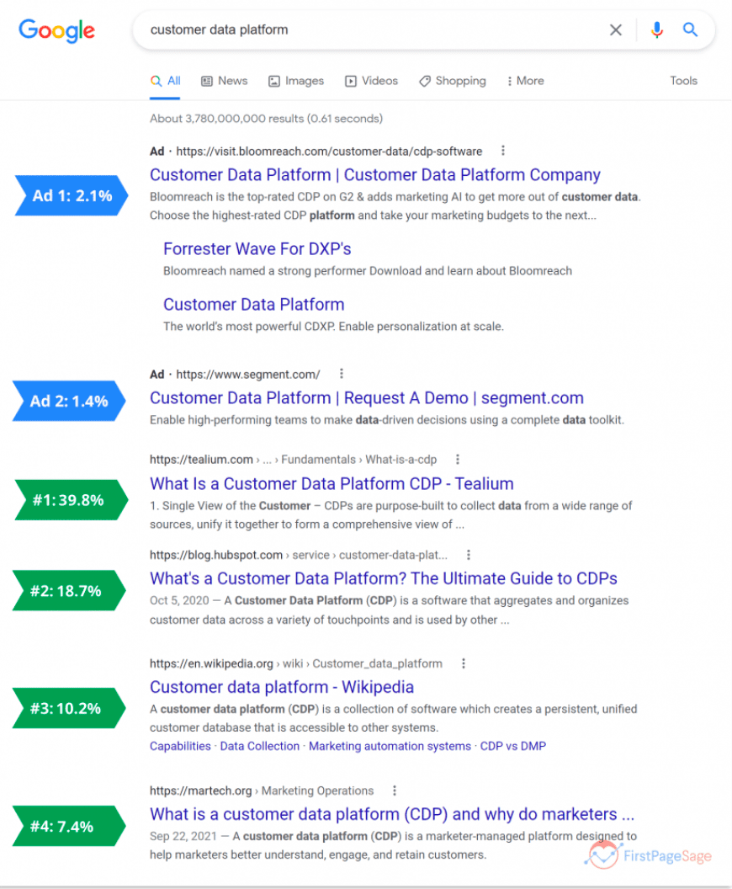Start voice search with microphone icon
Screen dimensions: 732x889
coord(656,29)
